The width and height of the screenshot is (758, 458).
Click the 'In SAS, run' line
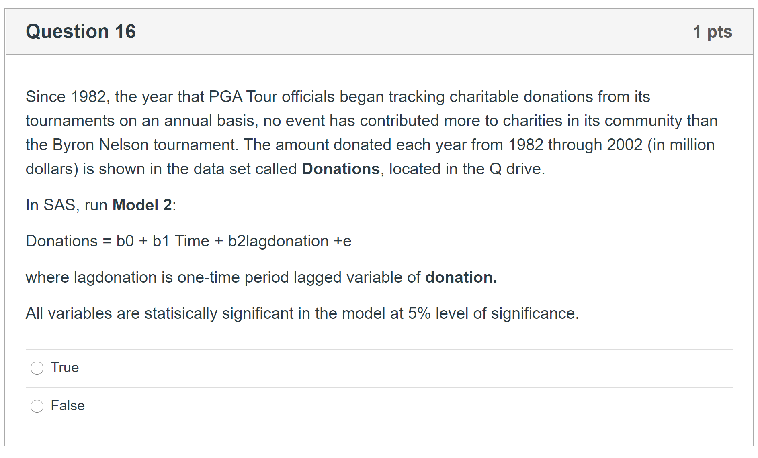[66, 205]
